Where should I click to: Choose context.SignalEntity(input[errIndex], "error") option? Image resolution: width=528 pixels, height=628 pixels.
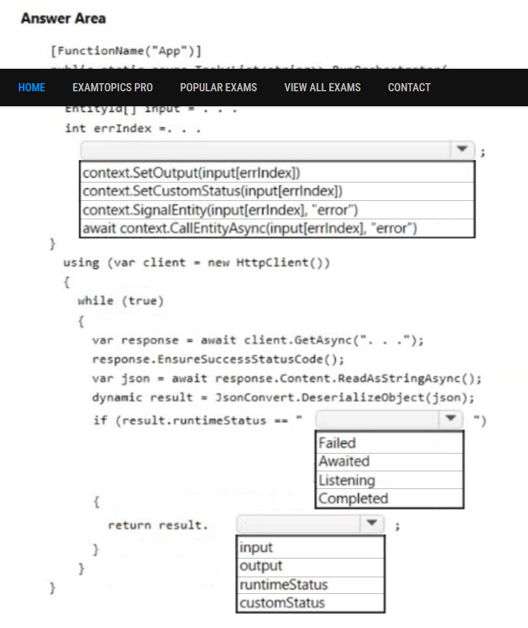277,210
